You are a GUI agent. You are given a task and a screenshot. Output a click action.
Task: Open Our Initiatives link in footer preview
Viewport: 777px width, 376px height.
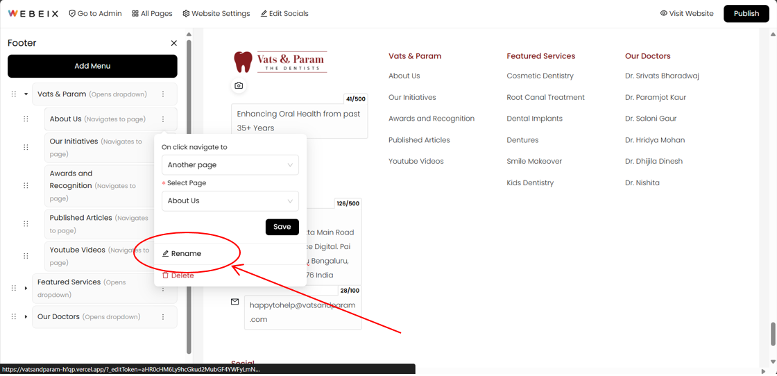click(x=412, y=97)
